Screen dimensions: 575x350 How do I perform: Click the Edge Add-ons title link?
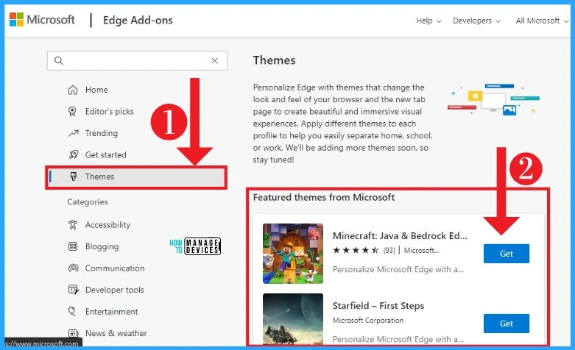point(138,20)
